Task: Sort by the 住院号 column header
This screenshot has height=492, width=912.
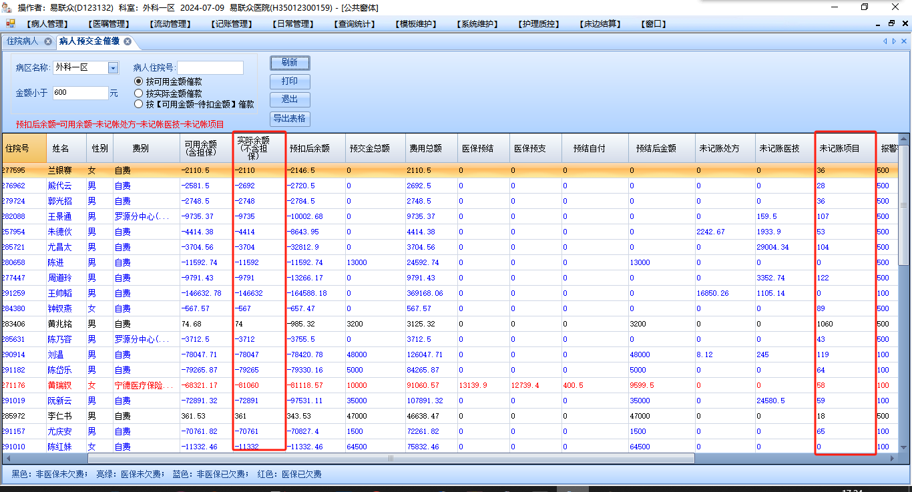Action: pyautogui.click(x=24, y=148)
